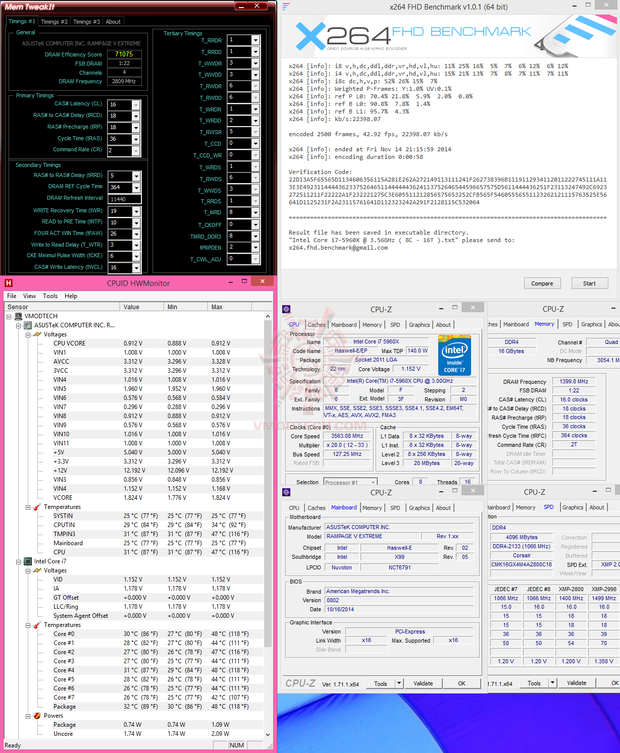Open the Cycle Time (tRAS) dropdown in Mem TweakIt

pos(135,139)
